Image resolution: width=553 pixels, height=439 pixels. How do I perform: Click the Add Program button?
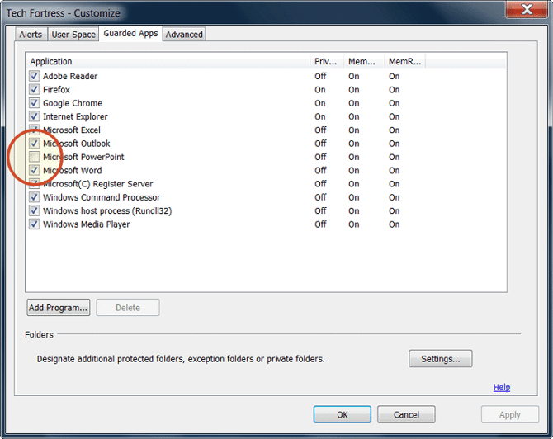[x=59, y=308]
